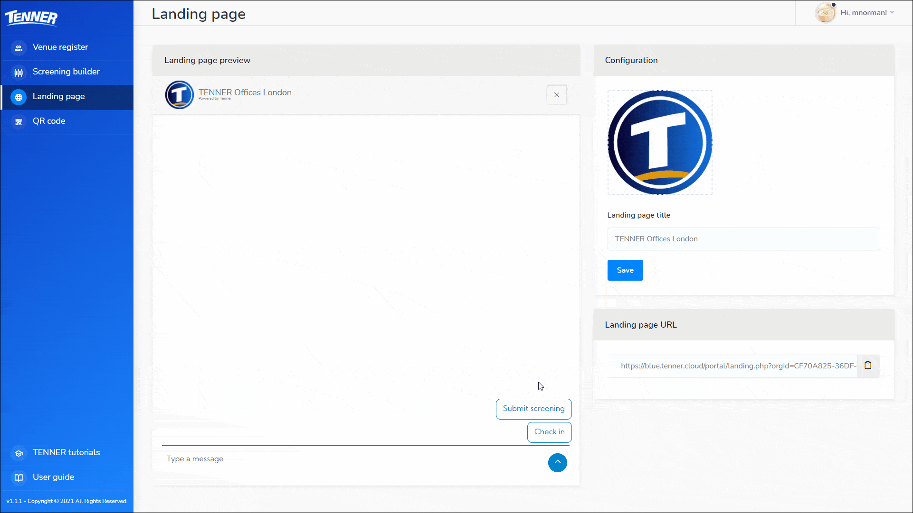Click the Landing page globe icon
This screenshot has width=913, height=513.
pyautogui.click(x=19, y=97)
